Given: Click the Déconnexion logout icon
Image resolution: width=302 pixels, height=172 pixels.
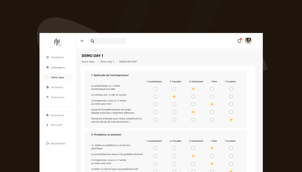Looking at the screenshot, I should point(47,143).
